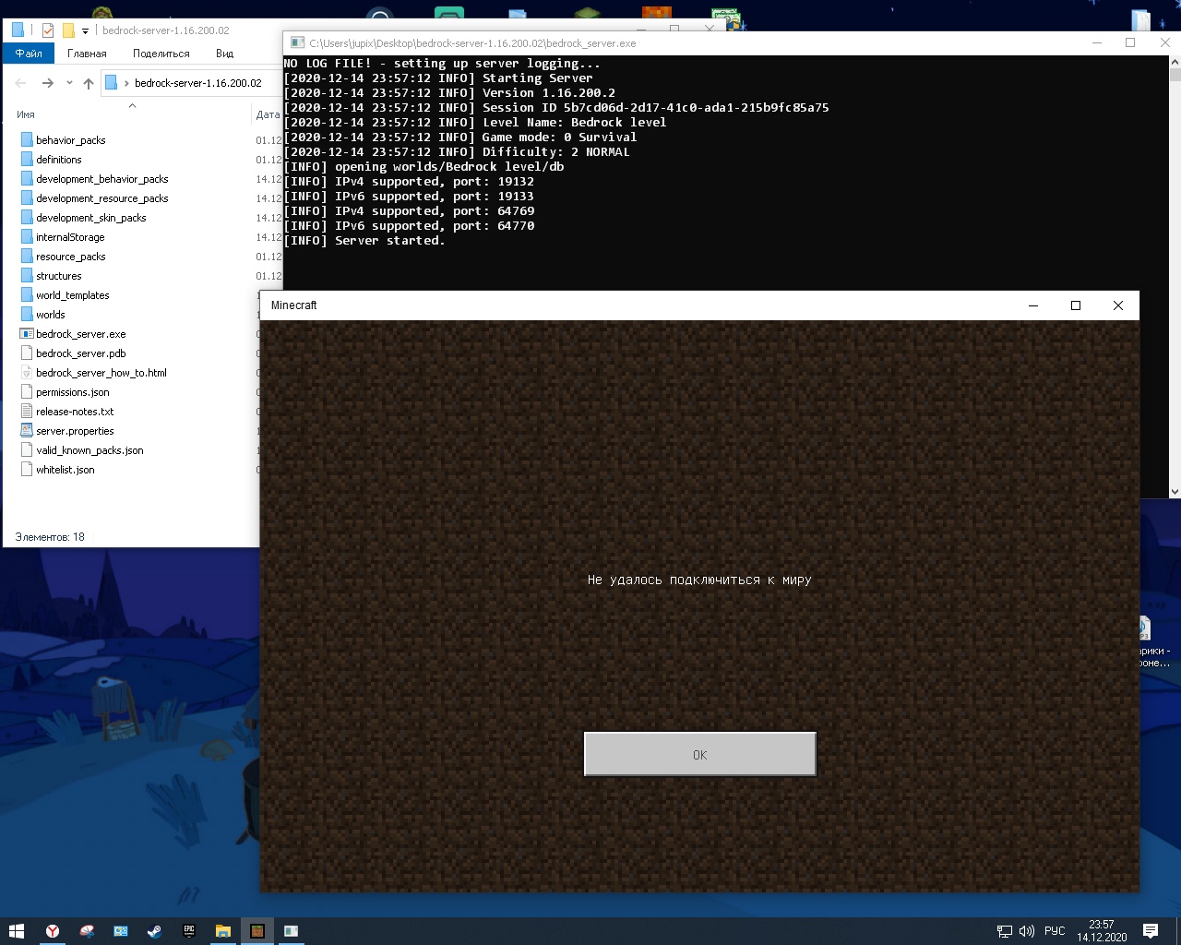Select the internalStorage folder
The height and width of the screenshot is (945, 1181).
click(70, 237)
